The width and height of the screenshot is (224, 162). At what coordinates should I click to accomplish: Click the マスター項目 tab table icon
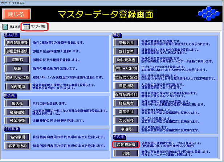pos(27,27)
